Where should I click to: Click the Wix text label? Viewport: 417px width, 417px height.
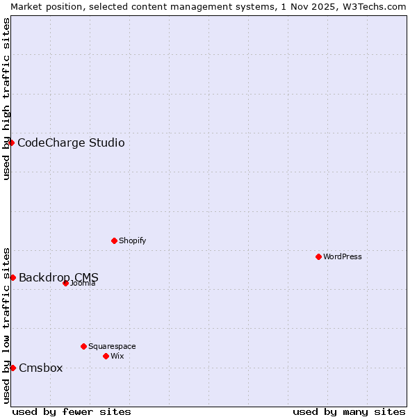coord(117,356)
